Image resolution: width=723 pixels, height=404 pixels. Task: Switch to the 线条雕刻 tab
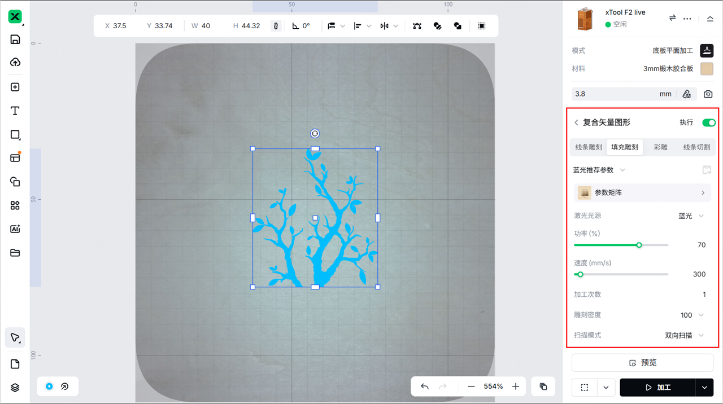pyautogui.click(x=589, y=147)
